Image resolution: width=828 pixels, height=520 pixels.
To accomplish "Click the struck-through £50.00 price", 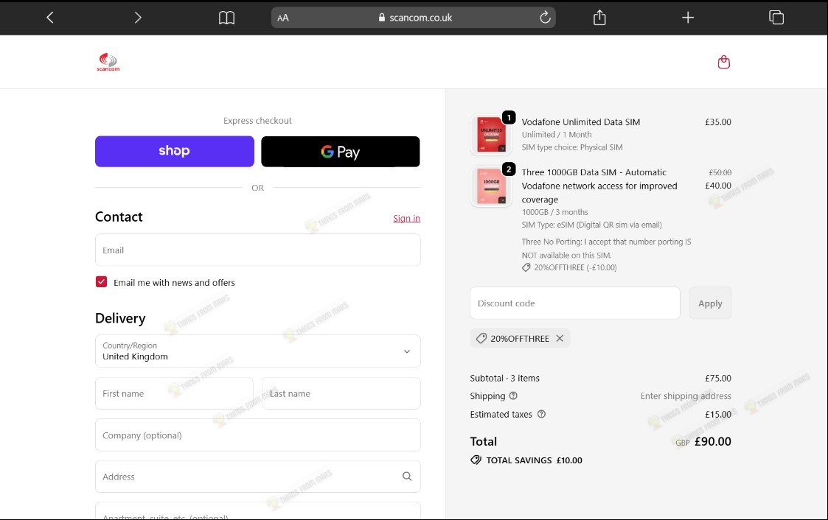I will click(720, 172).
